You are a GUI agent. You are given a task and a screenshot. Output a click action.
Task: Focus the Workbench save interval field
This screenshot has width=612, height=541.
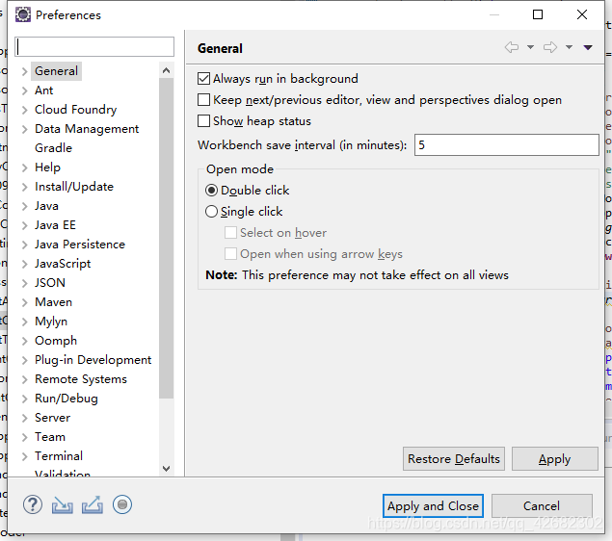[x=507, y=145]
